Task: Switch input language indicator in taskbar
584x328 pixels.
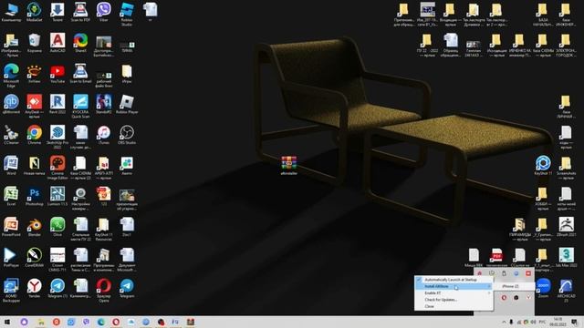Action: click(542, 322)
